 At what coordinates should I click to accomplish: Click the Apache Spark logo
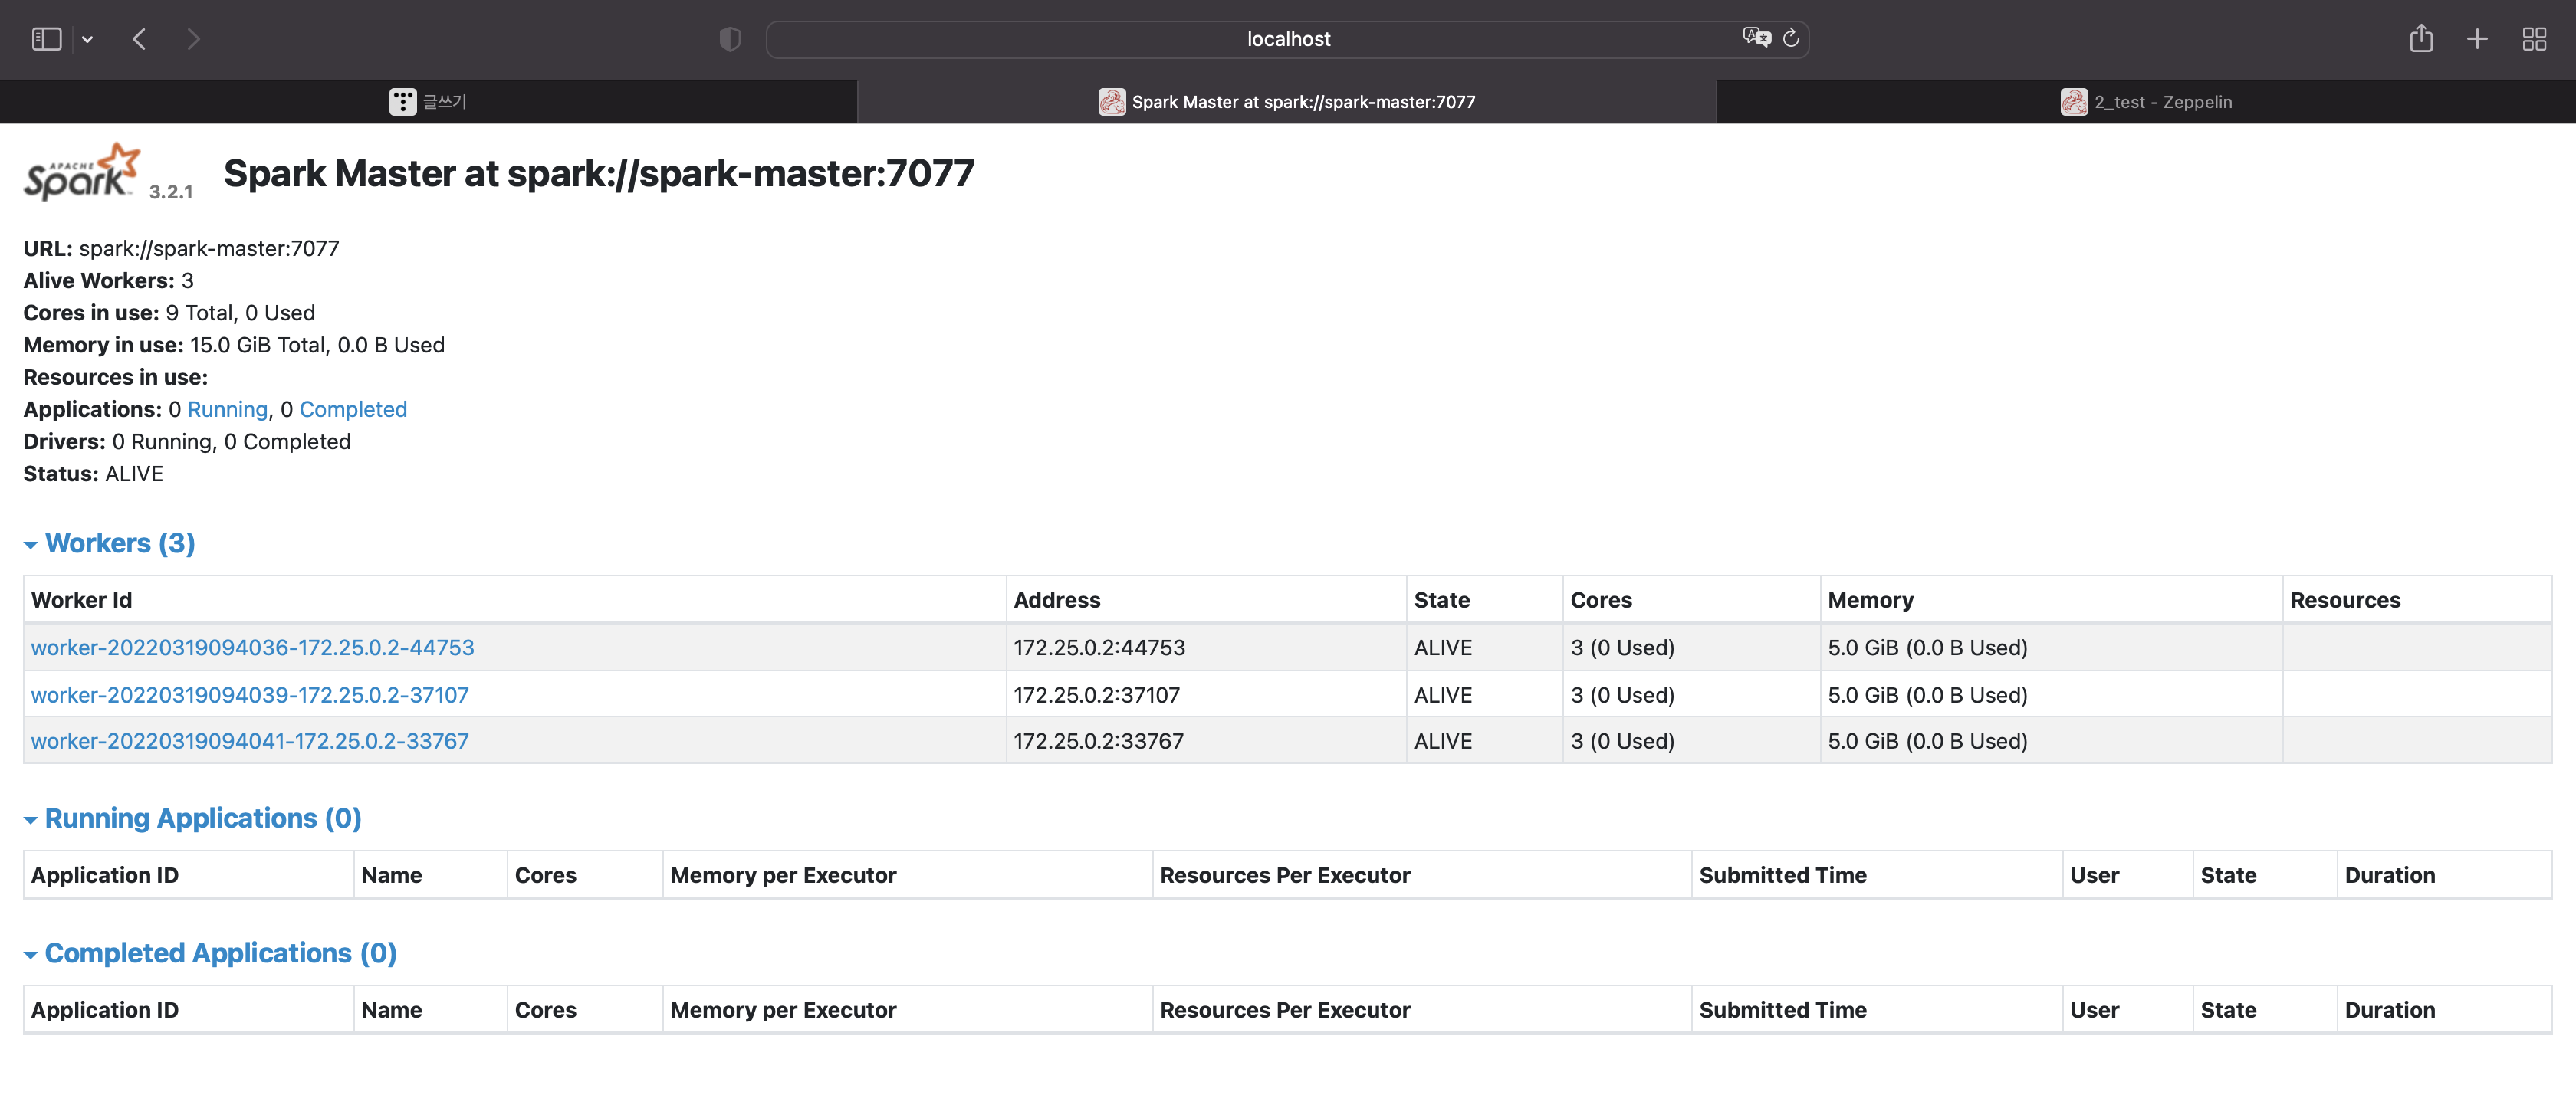point(82,172)
